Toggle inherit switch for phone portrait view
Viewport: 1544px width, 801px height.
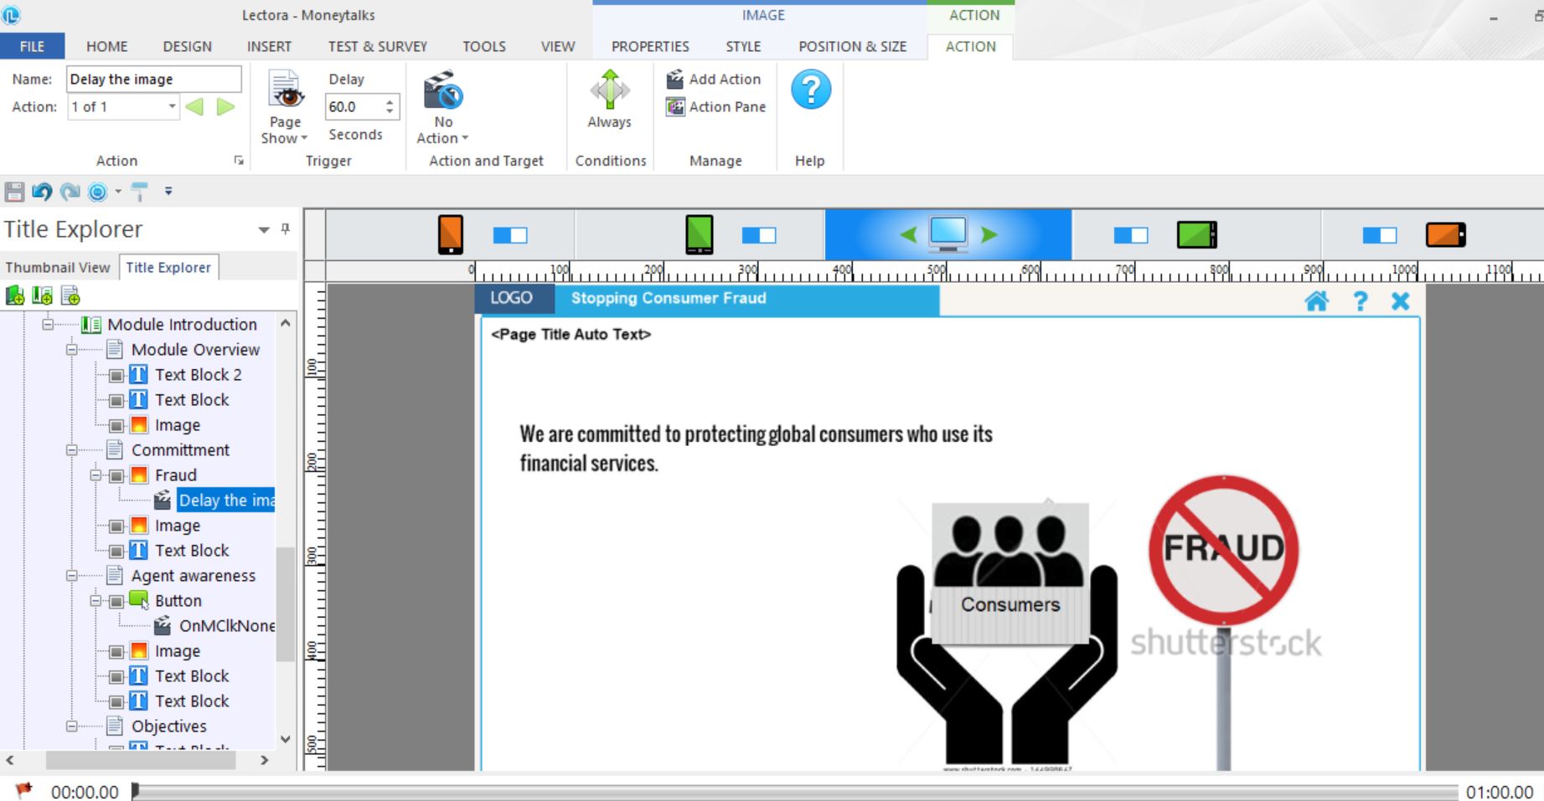coord(510,235)
